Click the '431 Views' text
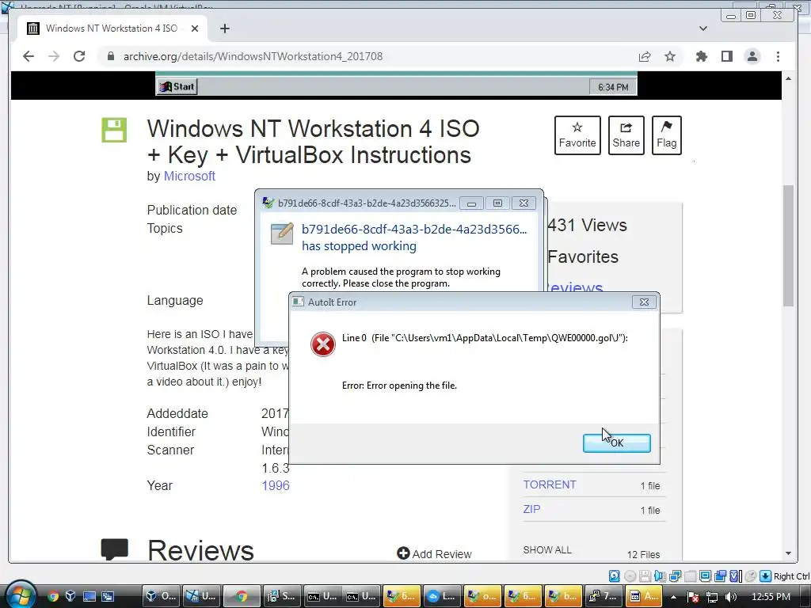 pos(587,226)
